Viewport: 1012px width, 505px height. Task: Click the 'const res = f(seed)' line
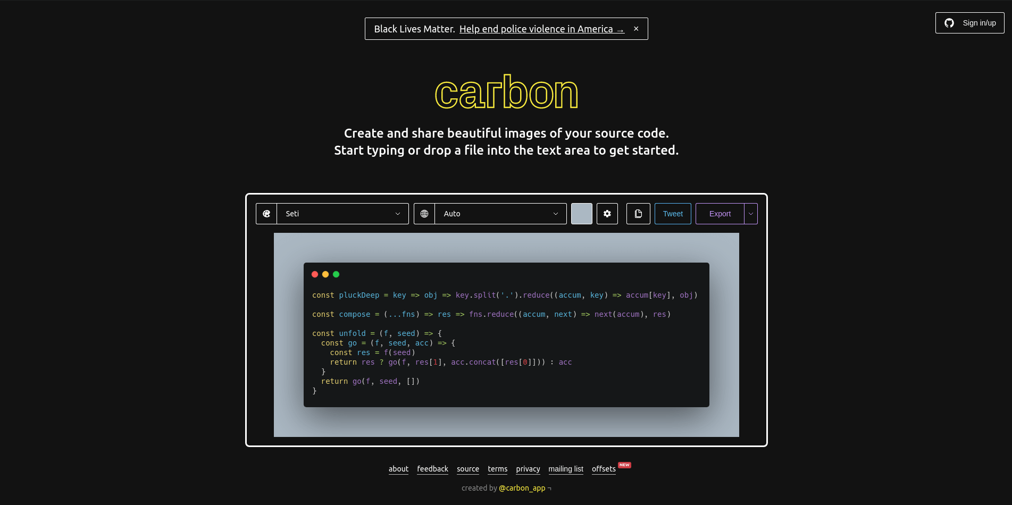click(x=372, y=352)
